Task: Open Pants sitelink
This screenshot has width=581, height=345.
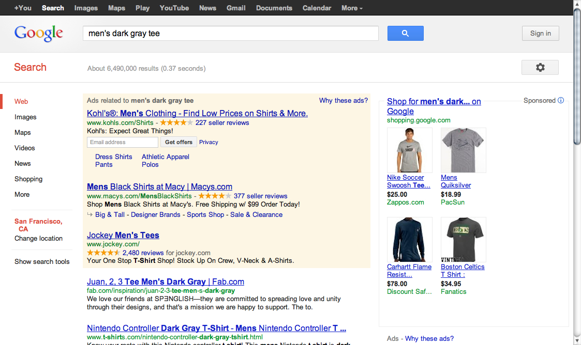Action: [x=104, y=165]
